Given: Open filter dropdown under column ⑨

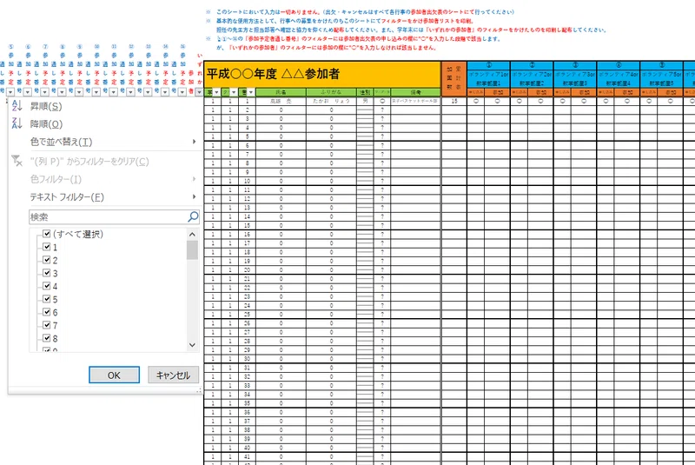Looking at the screenshot, I should (x=79, y=92).
